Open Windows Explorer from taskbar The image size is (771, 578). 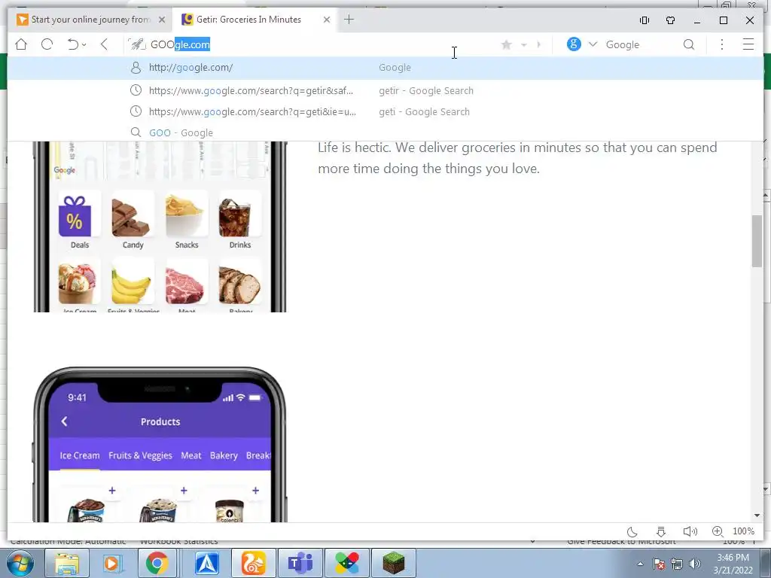pyautogui.click(x=66, y=563)
